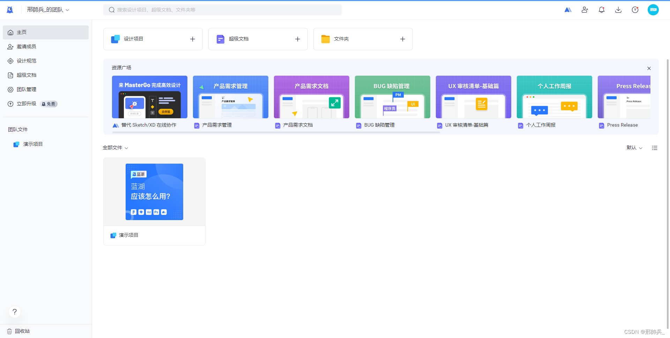Open the 全部文件 filter dropdown
This screenshot has width=670, height=338.
(x=116, y=148)
